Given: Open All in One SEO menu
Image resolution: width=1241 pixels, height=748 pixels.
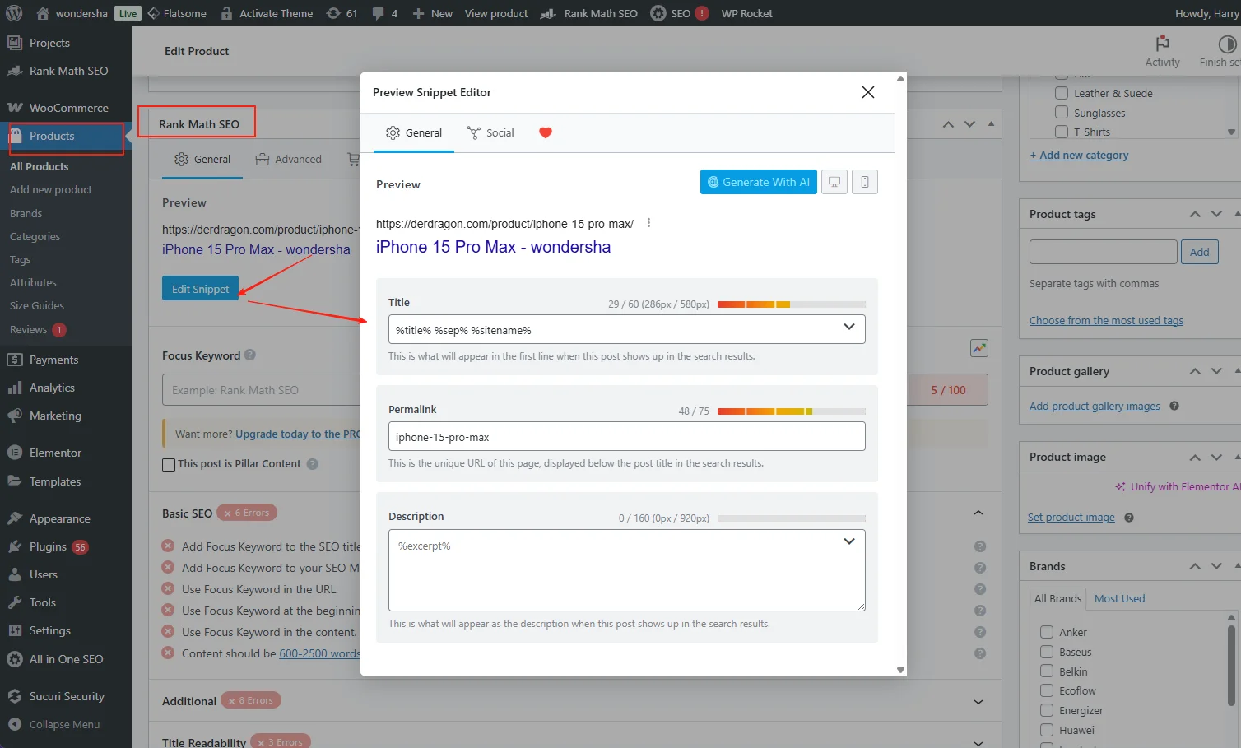Looking at the screenshot, I should [x=66, y=659].
